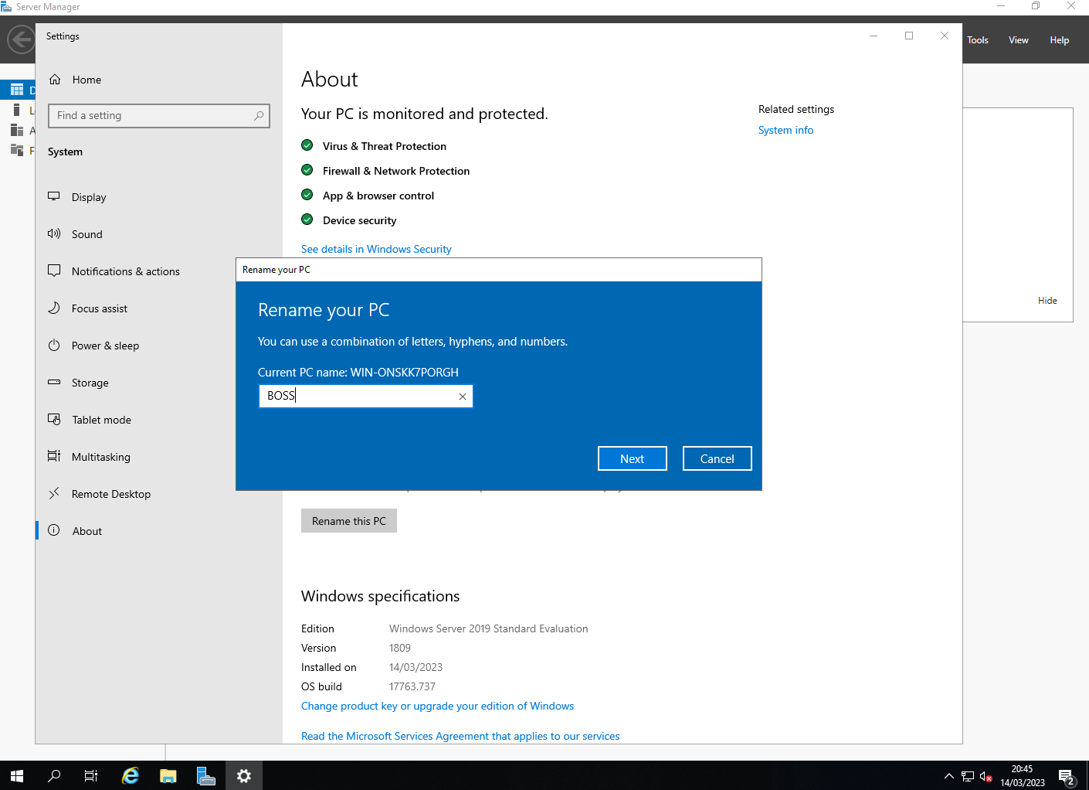Open the Sound settings page
The width and height of the screenshot is (1089, 790).
tap(87, 234)
